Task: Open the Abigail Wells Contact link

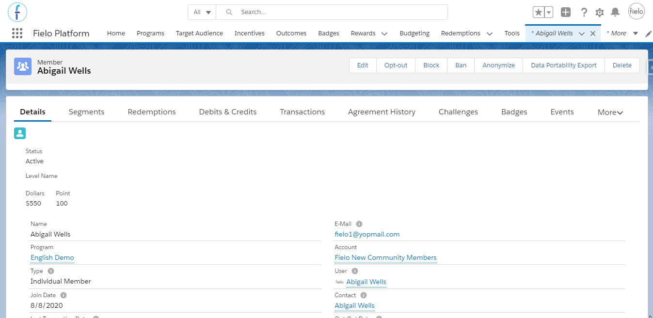Action: point(354,305)
